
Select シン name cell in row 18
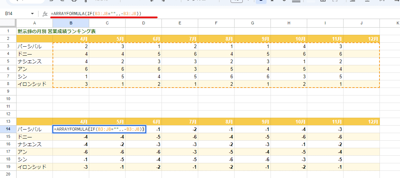(35, 159)
